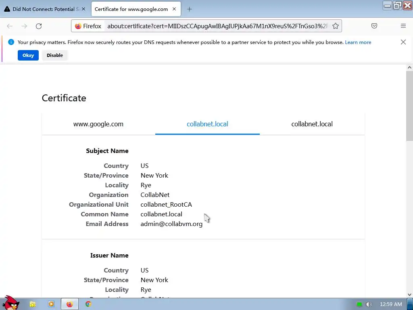This screenshot has width=413, height=310.
Task: Click Issuer Name state value New York
Action: [154, 280]
